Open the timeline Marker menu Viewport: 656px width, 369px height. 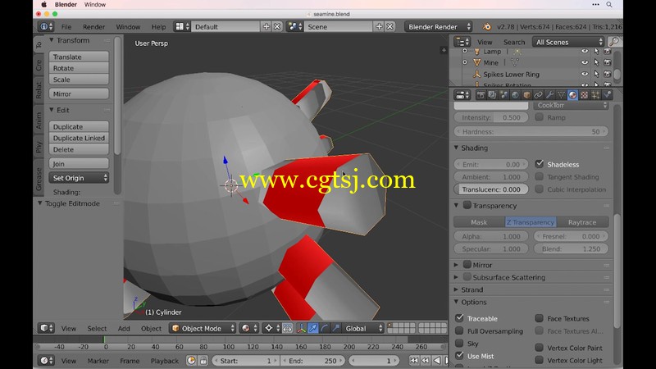[x=98, y=361]
